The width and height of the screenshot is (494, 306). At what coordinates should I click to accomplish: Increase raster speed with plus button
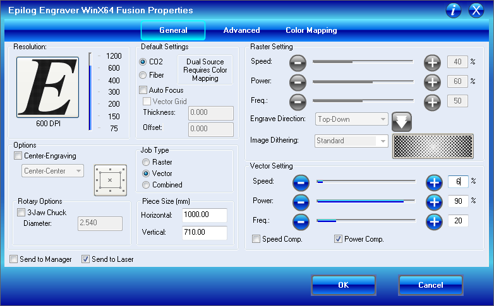(x=432, y=62)
